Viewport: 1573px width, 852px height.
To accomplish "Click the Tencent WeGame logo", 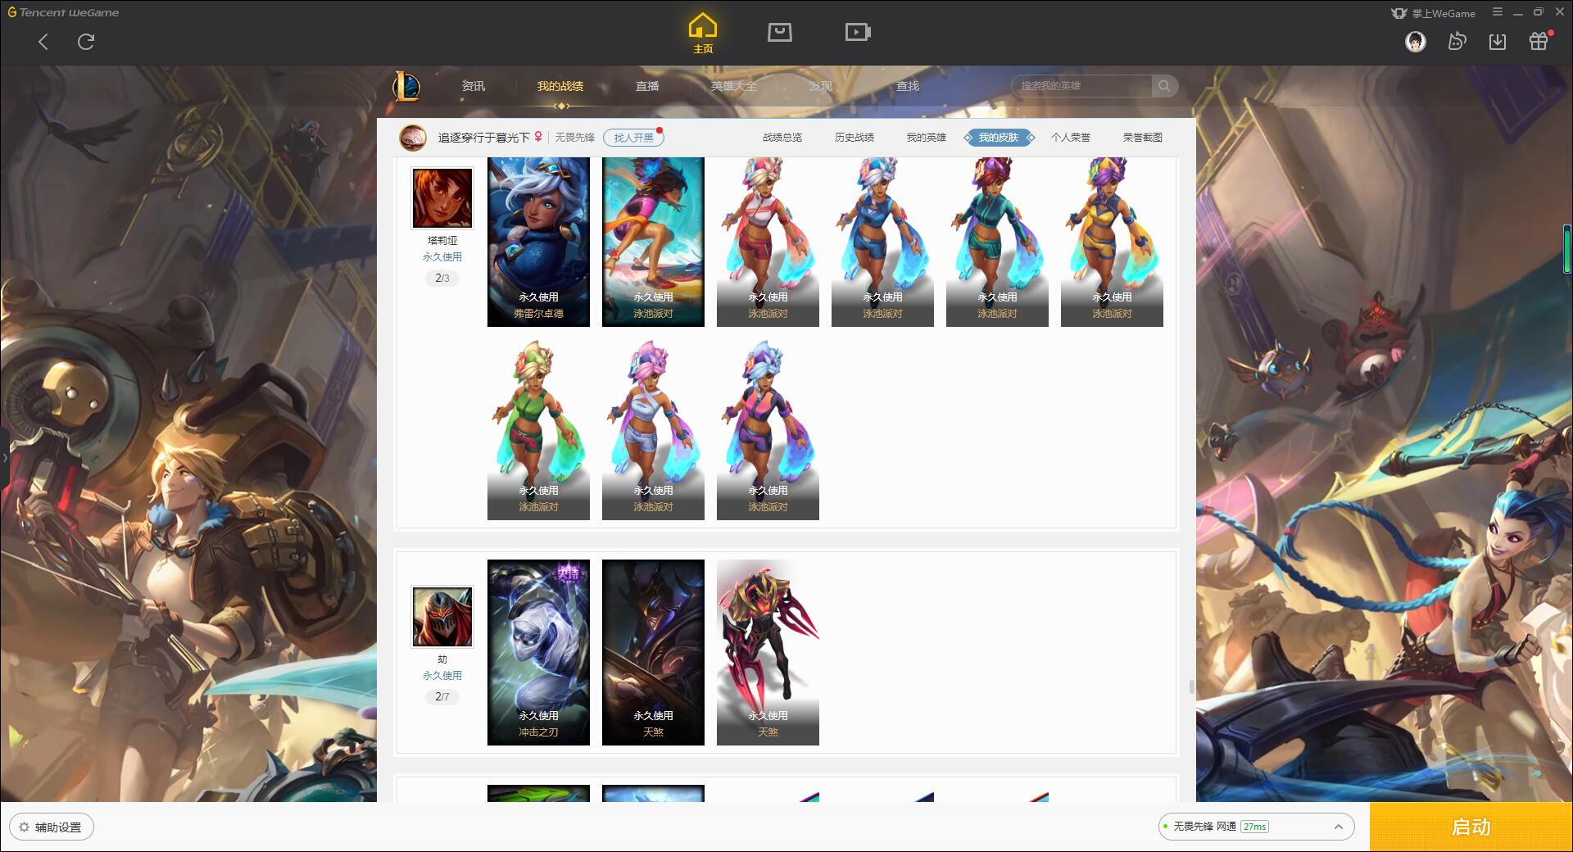I will coord(63,12).
